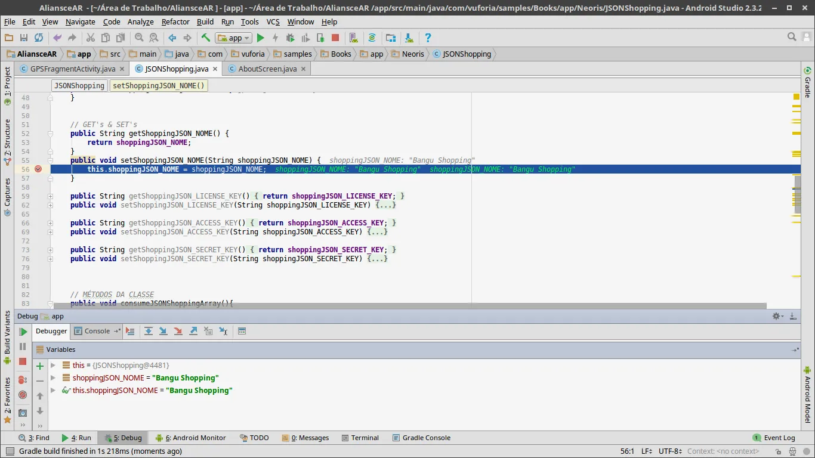This screenshot has width=815, height=458.
Task: Resume the program in the Debug panel
Action: point(23,332)
